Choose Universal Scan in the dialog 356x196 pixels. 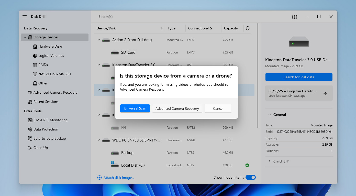[135, 108]
